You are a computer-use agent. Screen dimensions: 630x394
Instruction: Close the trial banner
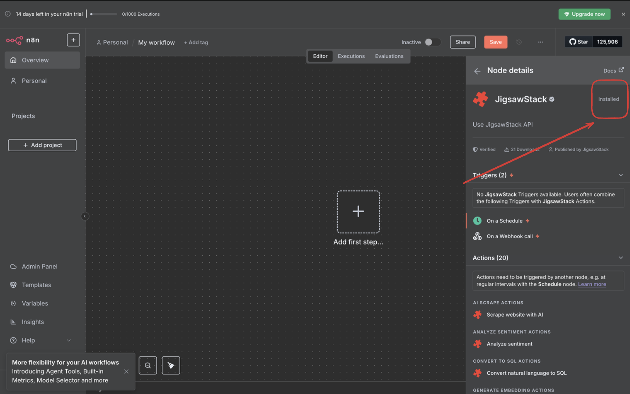pyautogui.click(x=623, y=14)
